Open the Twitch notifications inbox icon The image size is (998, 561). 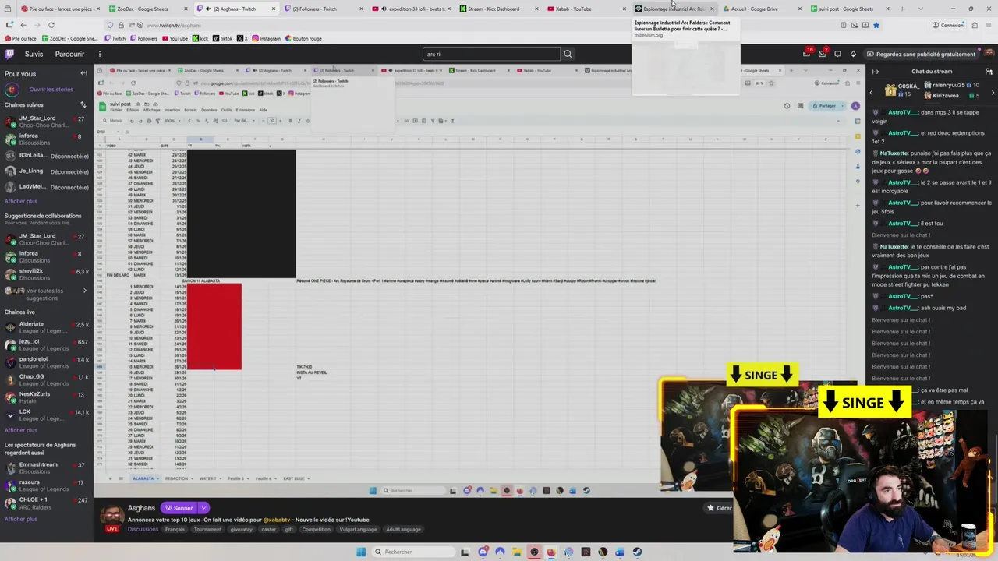coord(807,54)
